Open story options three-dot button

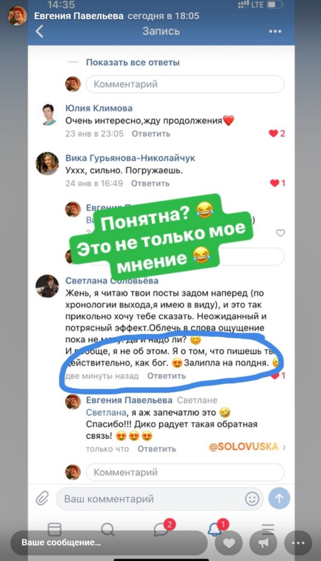298,543
